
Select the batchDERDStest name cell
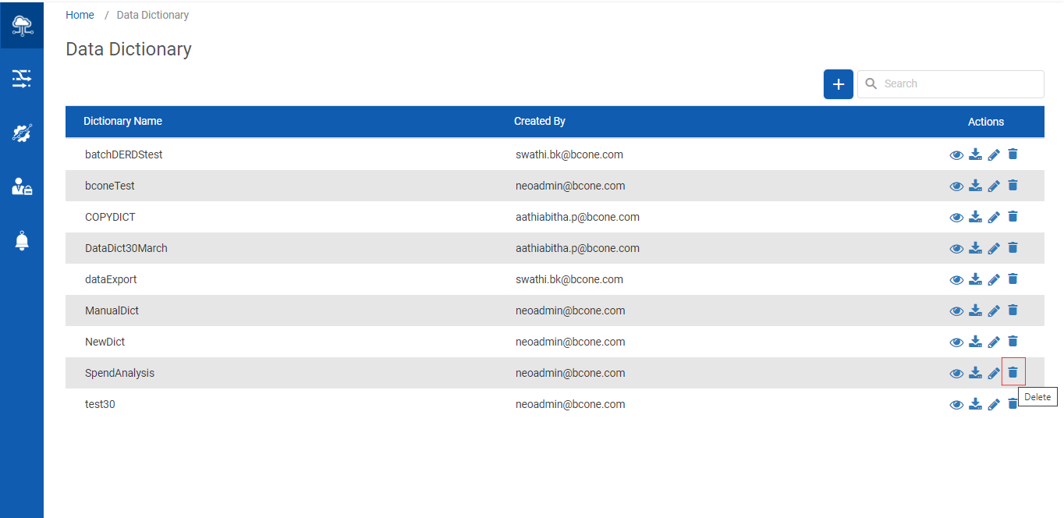click(x=124, y=154)
